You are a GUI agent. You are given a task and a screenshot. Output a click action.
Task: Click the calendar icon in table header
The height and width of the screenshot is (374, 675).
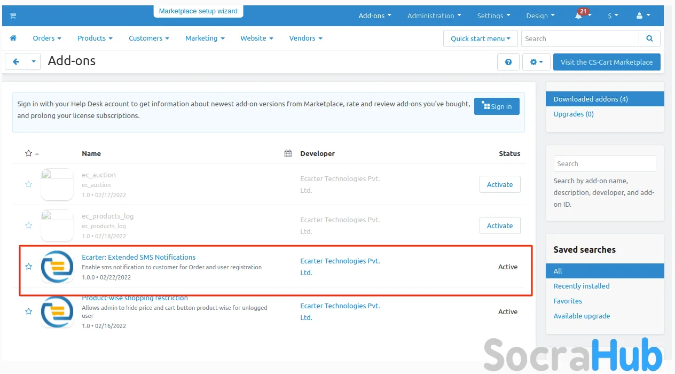288,154
